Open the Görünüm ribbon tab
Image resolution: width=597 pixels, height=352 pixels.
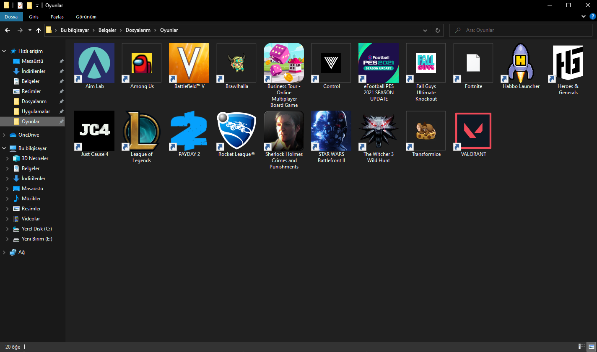coord(86,17)
